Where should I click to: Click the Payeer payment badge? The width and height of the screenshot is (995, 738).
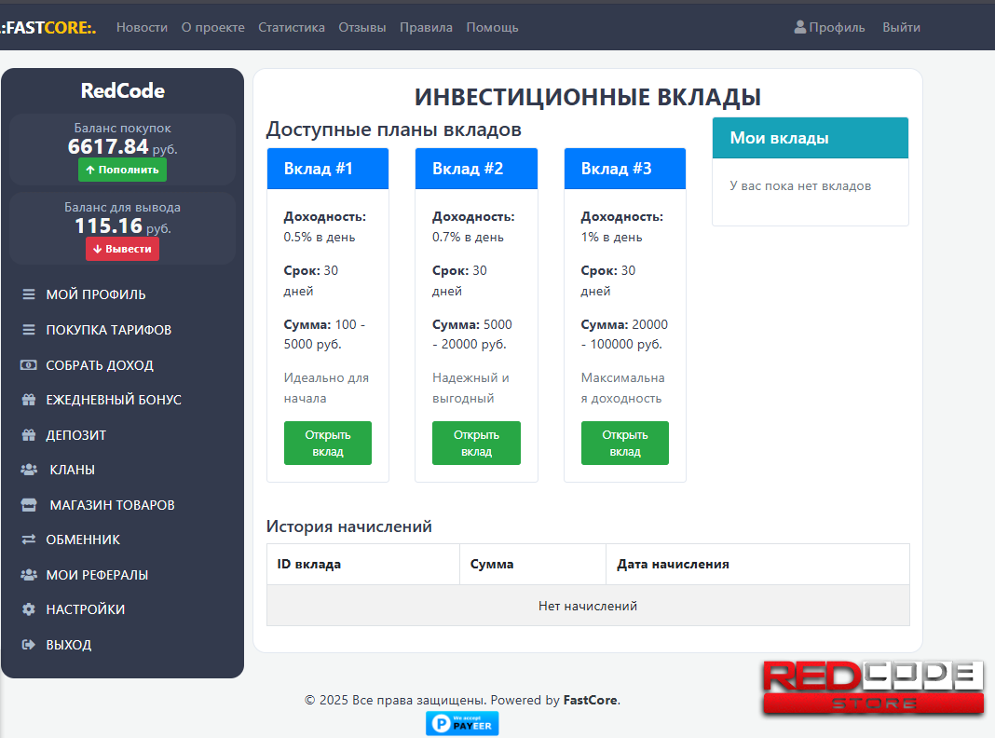462,723
